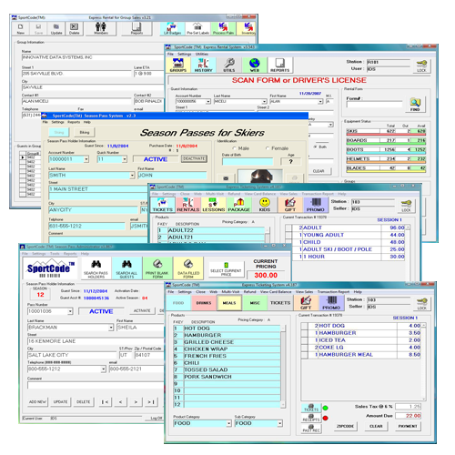455x455 pixels.
Task: Click the Lift Badges icon
Action: click(172, 29)
